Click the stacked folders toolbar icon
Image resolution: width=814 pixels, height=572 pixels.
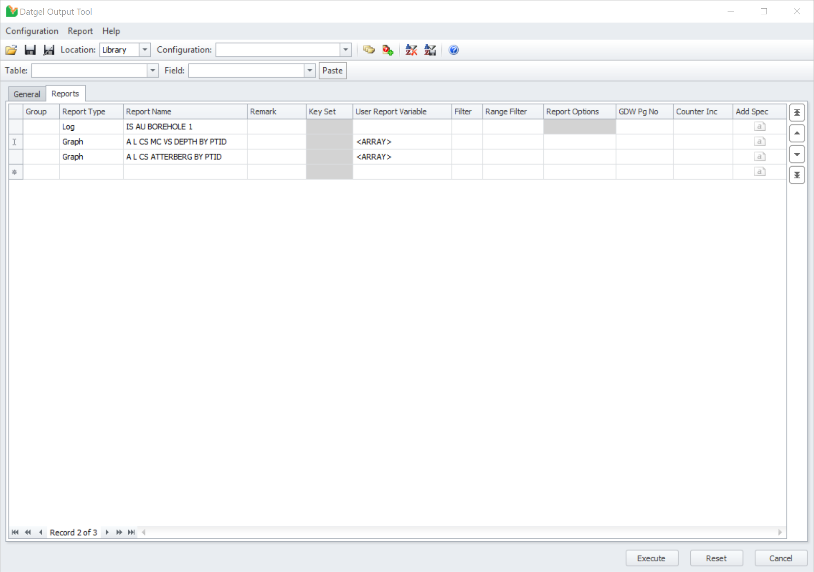pos(369,50)
